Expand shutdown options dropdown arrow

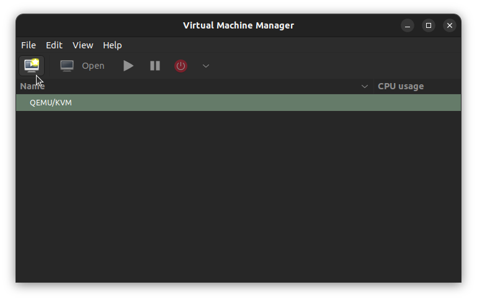(x=206, y=66)
